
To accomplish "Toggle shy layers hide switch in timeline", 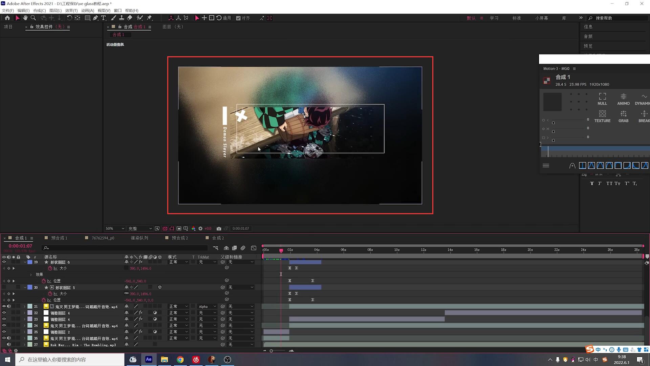I will (x=226, y=248).
